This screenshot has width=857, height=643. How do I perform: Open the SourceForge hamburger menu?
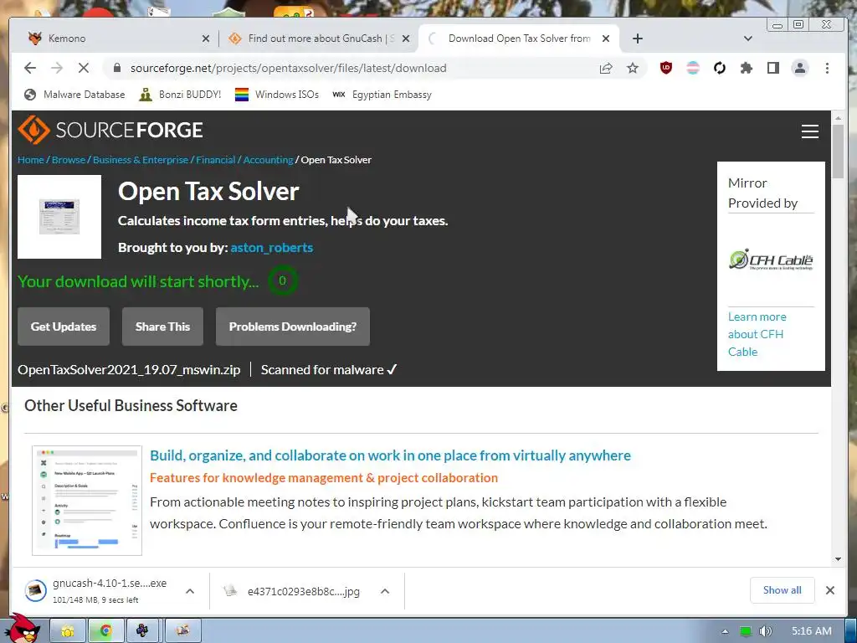[809, 131]
